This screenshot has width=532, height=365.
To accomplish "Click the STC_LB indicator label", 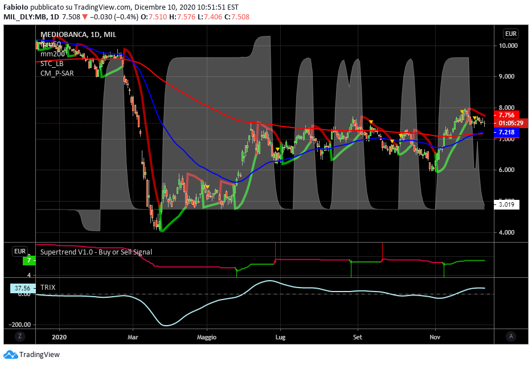I will click(52, 63).
